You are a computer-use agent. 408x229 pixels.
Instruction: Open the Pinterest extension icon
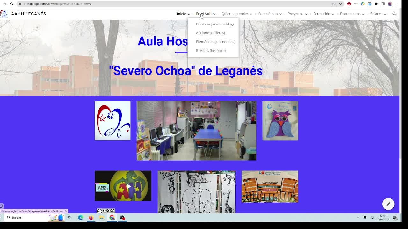(349, 4)
